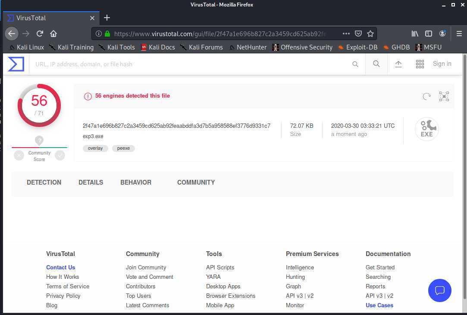Open API Scripts footer link

(x=220, y=268)
